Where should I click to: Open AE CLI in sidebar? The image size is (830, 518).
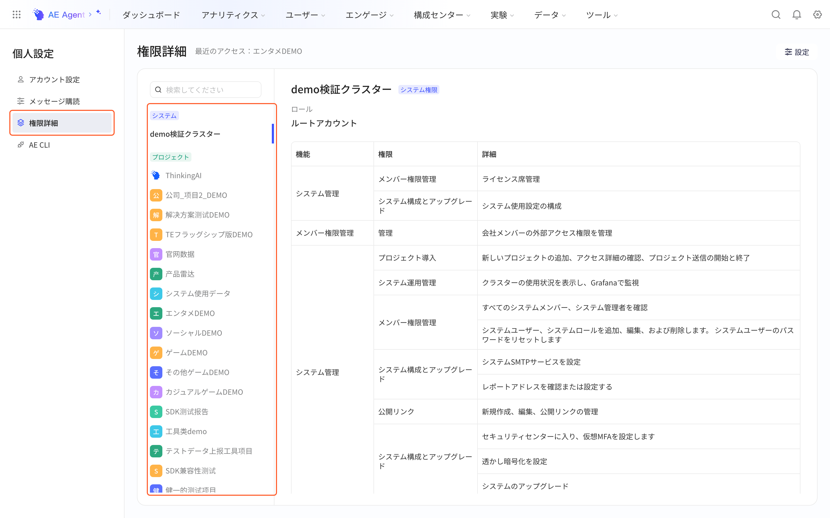[x=62, y=145]
